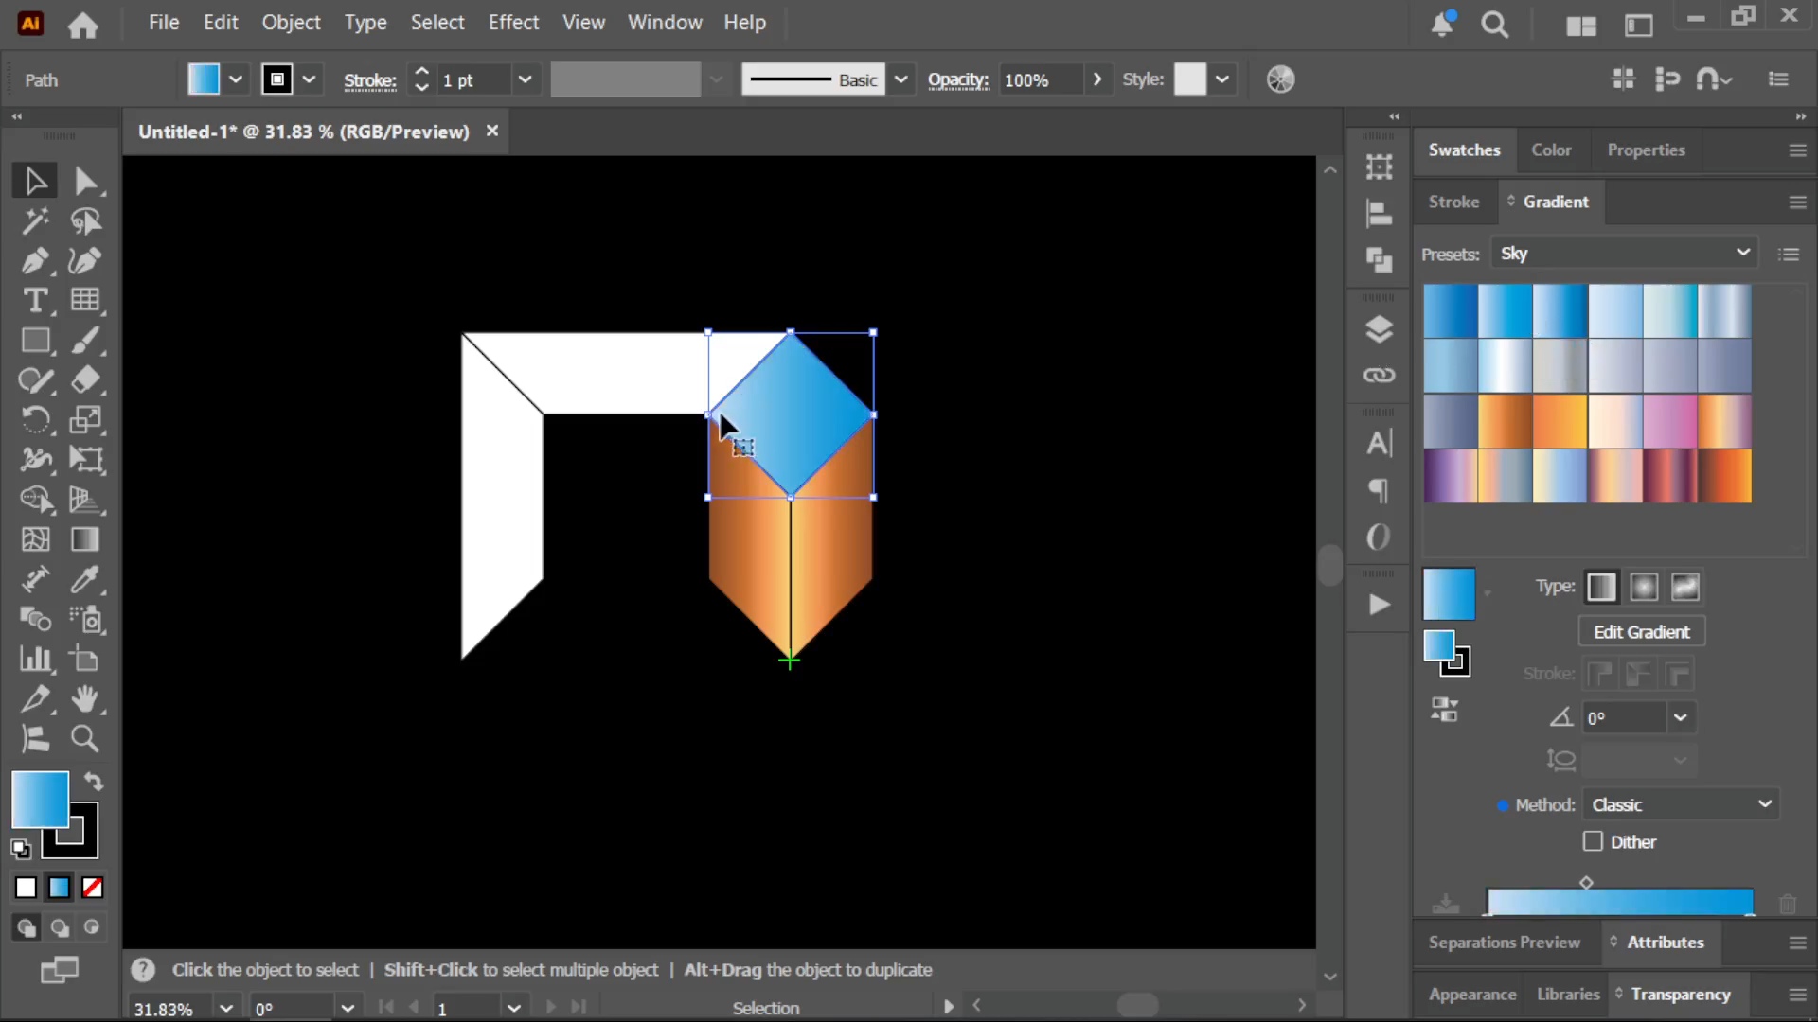Image resolution: width=1818 pixels, height=1022 pixels.
Task: Open the stroke color dropdown arrow
Action: pos(309,79)
